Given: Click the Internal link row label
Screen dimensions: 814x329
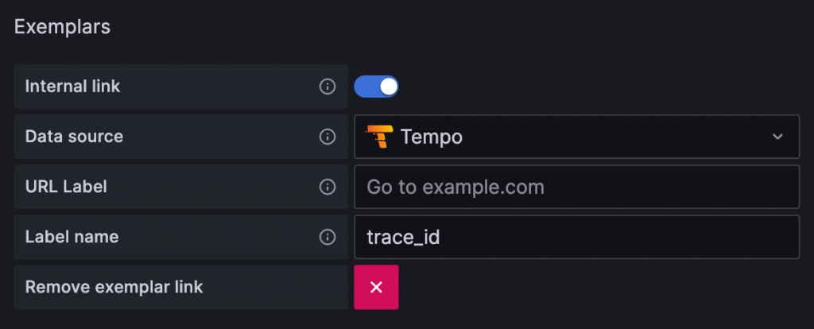Looking at the screenshot, I should click(73, 87).
